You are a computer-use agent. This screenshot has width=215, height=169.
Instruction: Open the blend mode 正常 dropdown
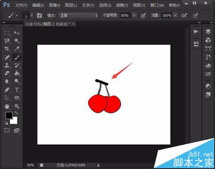78,16
